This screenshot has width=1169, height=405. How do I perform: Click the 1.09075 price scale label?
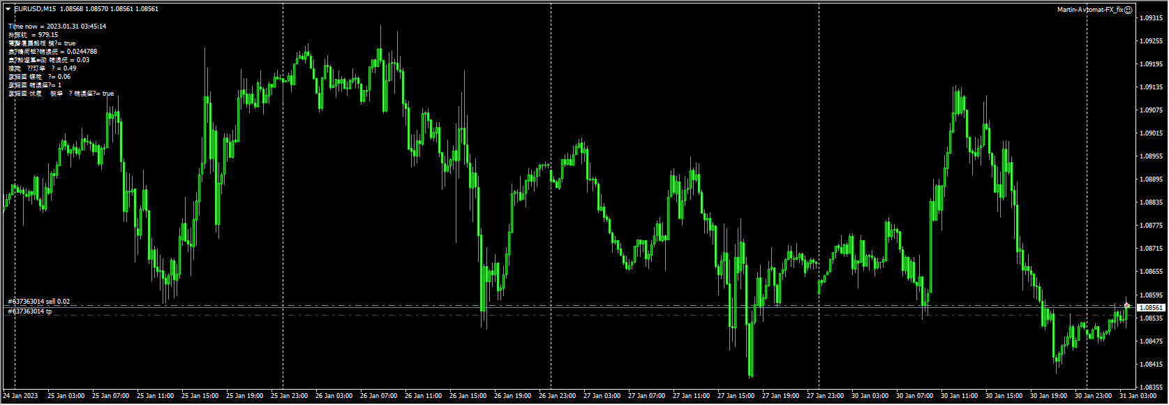click(1152, 110)
